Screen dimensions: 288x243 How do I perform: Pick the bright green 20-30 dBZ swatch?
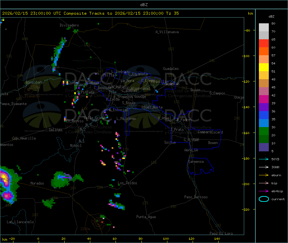[264, 131]
